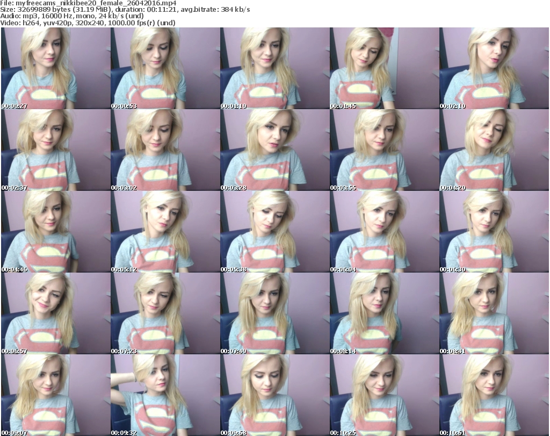Choose the frame timestamped 00:04:20
The image size is (550, 436).
click(494, 150)
